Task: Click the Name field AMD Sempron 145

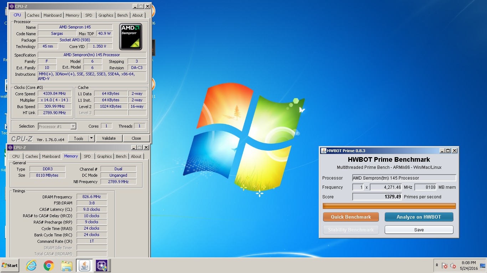Action: click(x=75, y=27)
